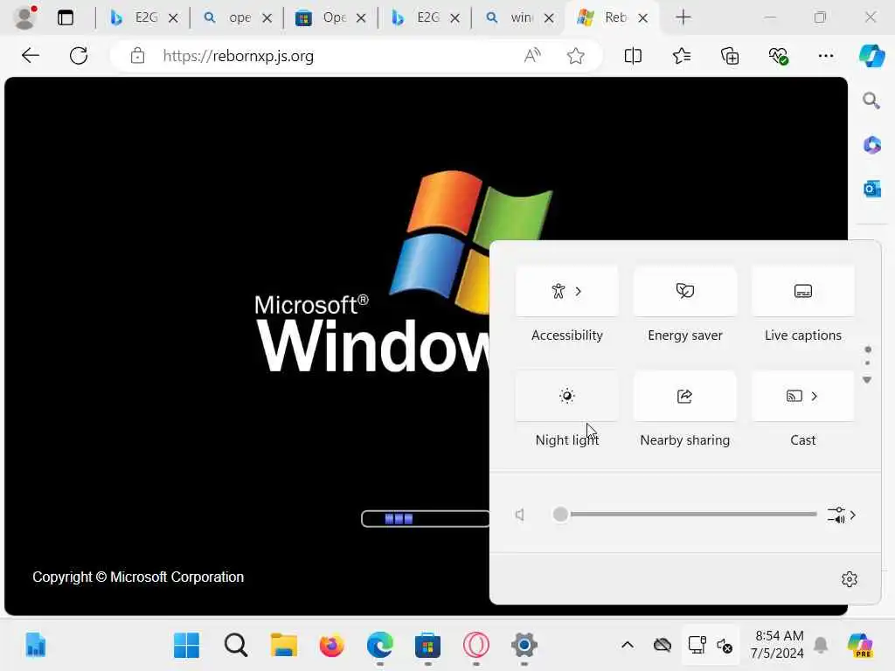Expand the Cast devices chevron
The height and width of the screenshot is (671, 895).
[815, 396]
